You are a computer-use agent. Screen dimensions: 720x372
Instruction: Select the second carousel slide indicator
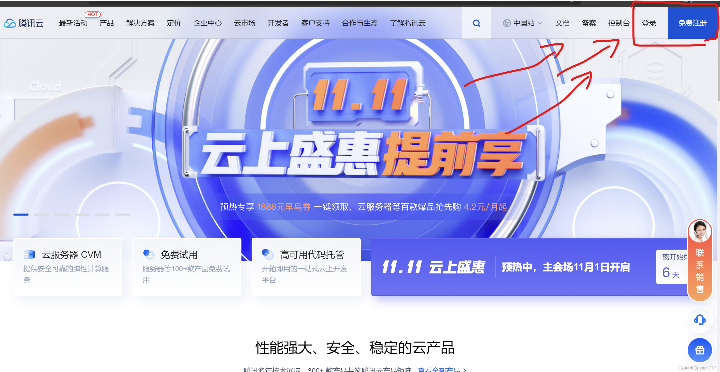[41, 215]
